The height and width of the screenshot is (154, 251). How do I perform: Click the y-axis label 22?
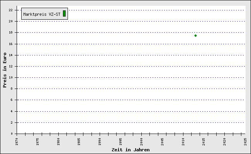click(x=10, y=10)
